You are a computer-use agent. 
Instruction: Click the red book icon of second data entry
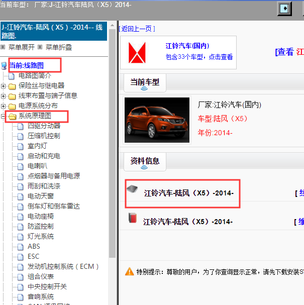[x=133, y=218]
